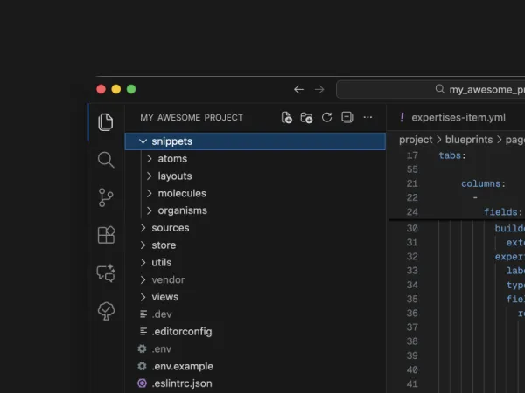Click the sticky 'columns:' line
This screenshot has height=393, width=525.
point(483,183)
